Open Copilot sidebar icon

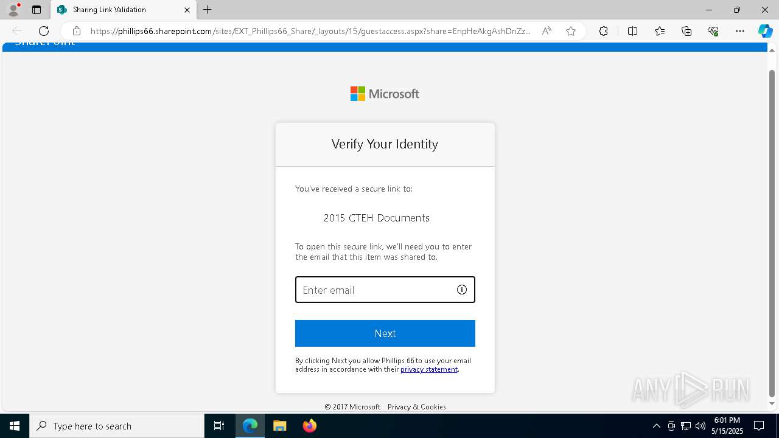click(765, 31)
